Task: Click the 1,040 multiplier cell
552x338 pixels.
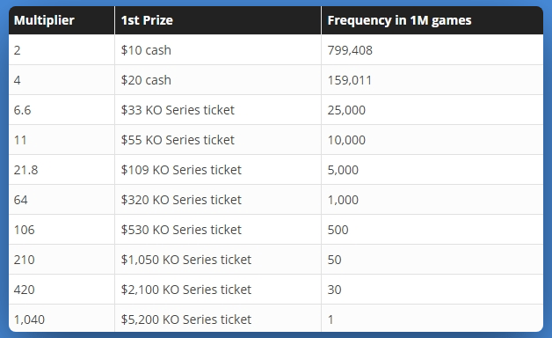Action: 62,319
